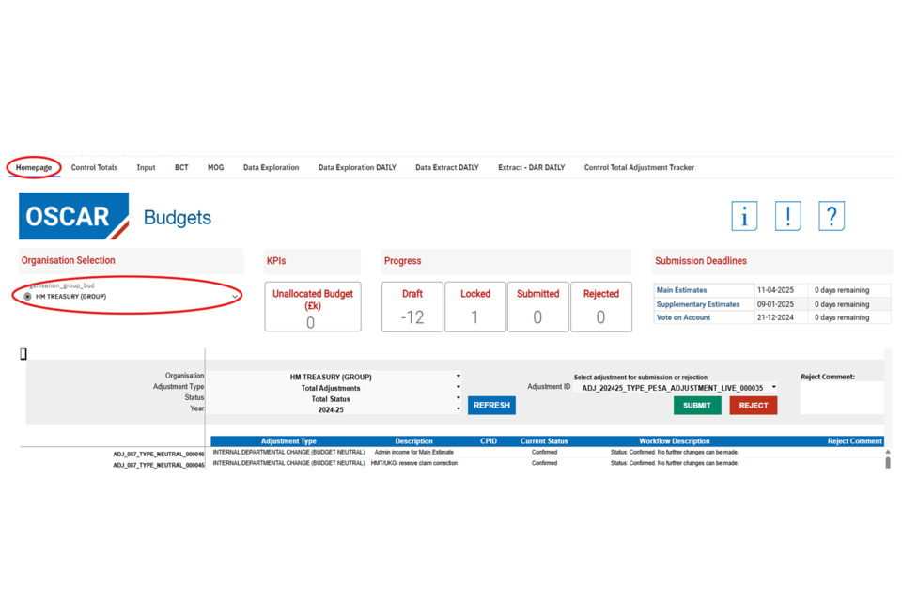Select the Draft progress tile
This screenshot has width=902, height=601.
point(412,307)
